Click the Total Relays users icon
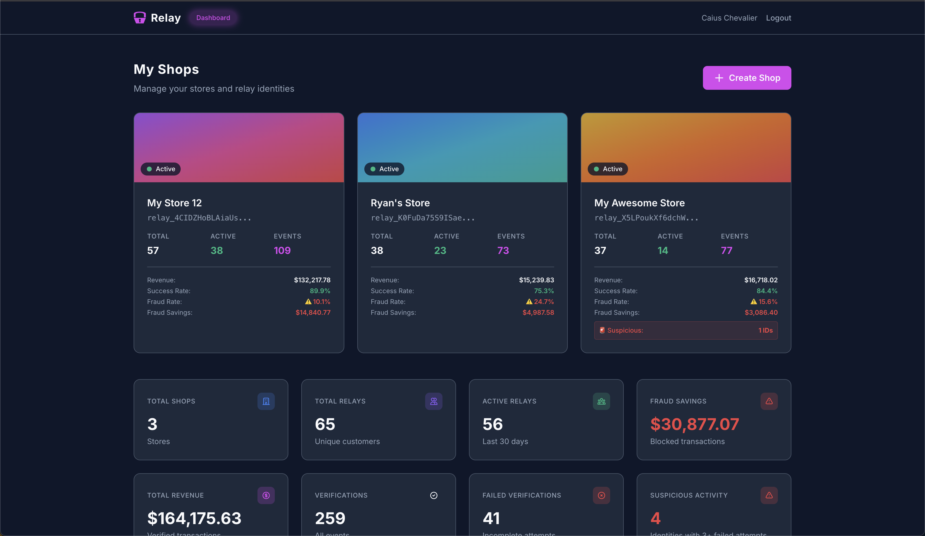Image resolution: width=925 pixels, height=536 pixels. [434, 401]
